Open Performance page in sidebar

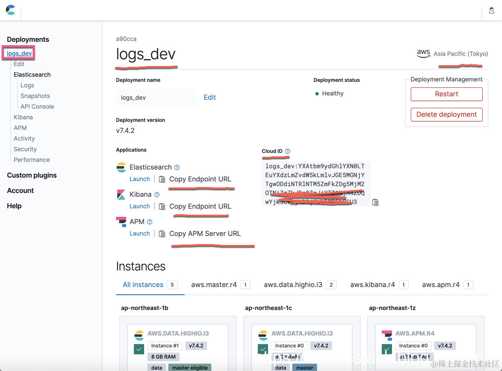click(32, 160)
